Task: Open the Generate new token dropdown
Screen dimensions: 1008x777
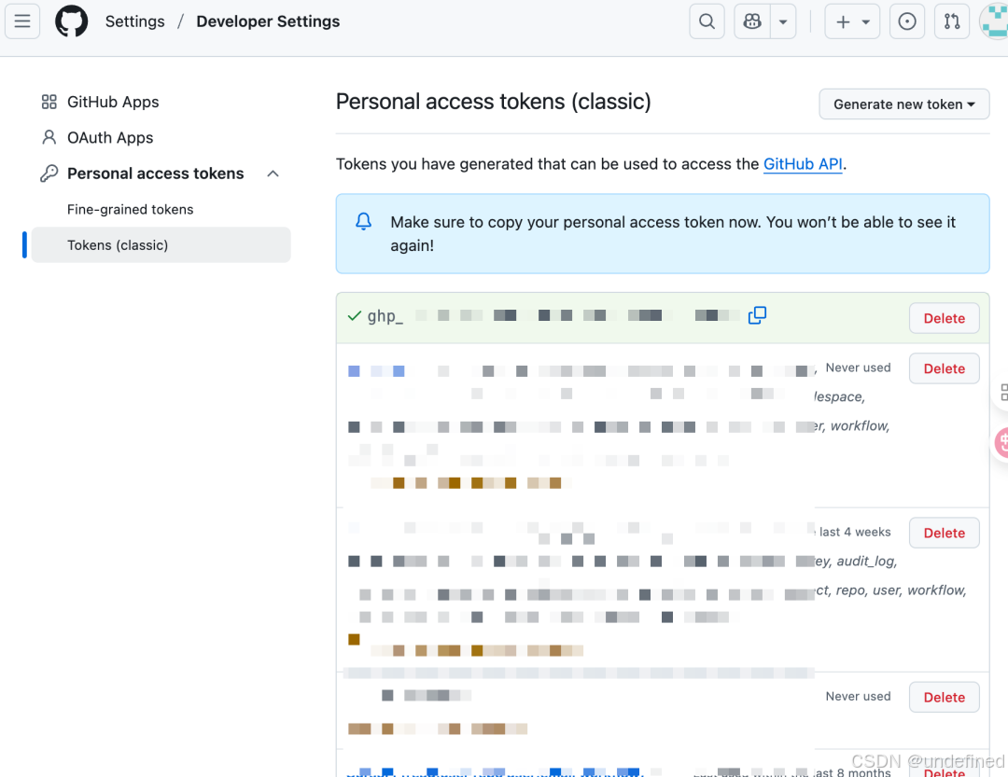Action: 903,104
